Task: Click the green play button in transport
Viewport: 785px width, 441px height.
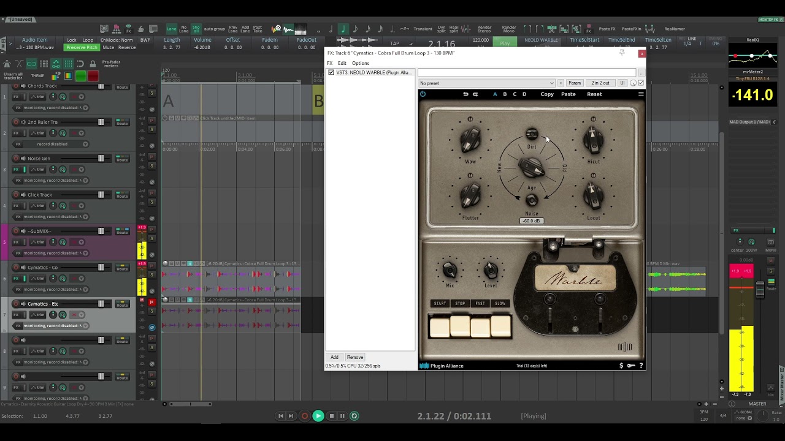Action: (318, 416)
